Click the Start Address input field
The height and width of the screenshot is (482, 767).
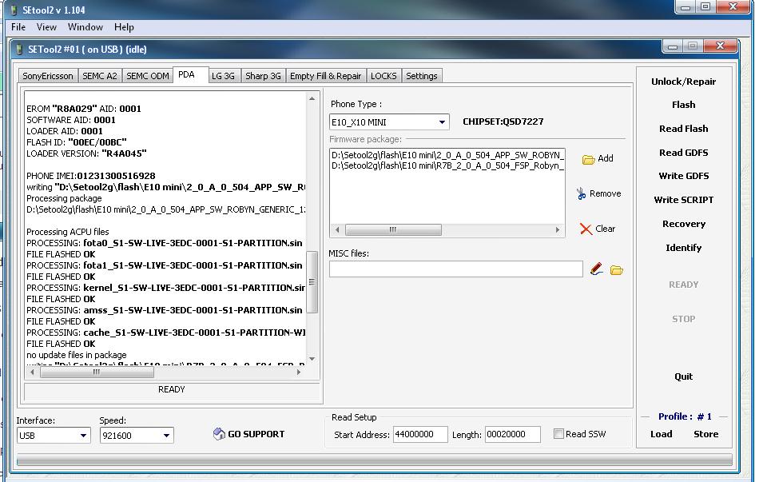click(420, 434)
